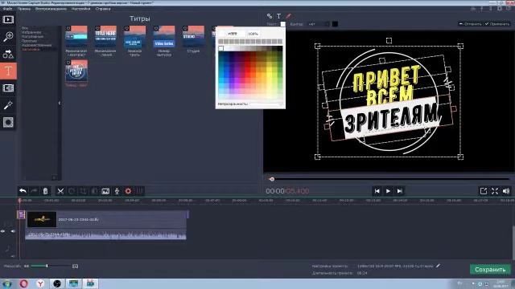Undo the last action in timeline toolbar
Screen dimensions: 515x289
pyautogui.click(x=23, y=191)
